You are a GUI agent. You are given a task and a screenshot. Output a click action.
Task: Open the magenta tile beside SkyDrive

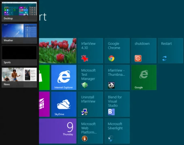[x=44, y=104]
